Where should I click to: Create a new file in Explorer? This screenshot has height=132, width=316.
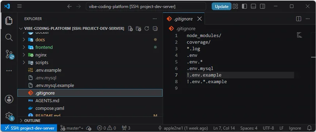coord(130,29)
